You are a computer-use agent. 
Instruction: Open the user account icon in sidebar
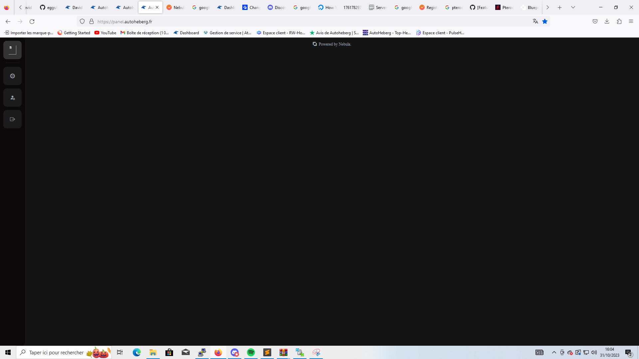point(12,98)
